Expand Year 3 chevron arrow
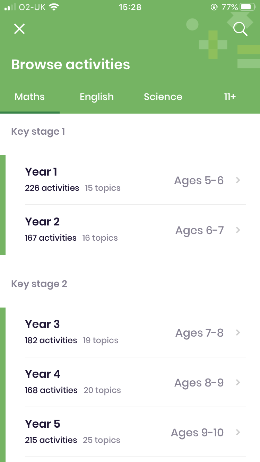This screenshot has height=462, width=260. [x=238, y=332]
